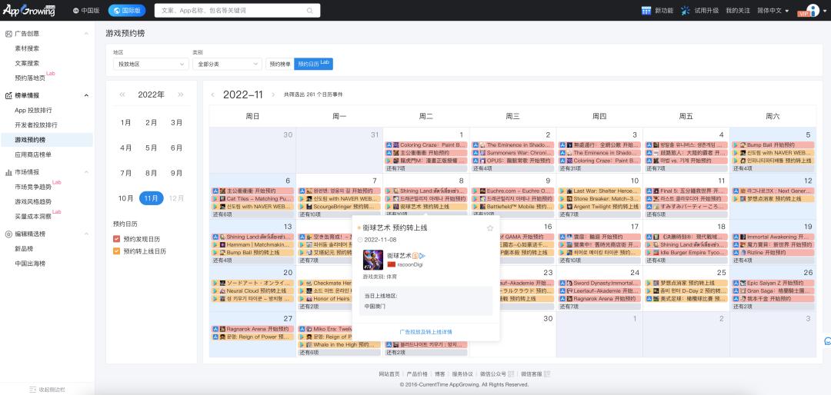Expand 还有12项 on November 9
This screenshot has height=395, width=831.
tap(512, 214)
